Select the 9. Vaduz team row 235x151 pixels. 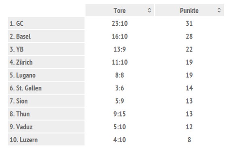(46, 127)
